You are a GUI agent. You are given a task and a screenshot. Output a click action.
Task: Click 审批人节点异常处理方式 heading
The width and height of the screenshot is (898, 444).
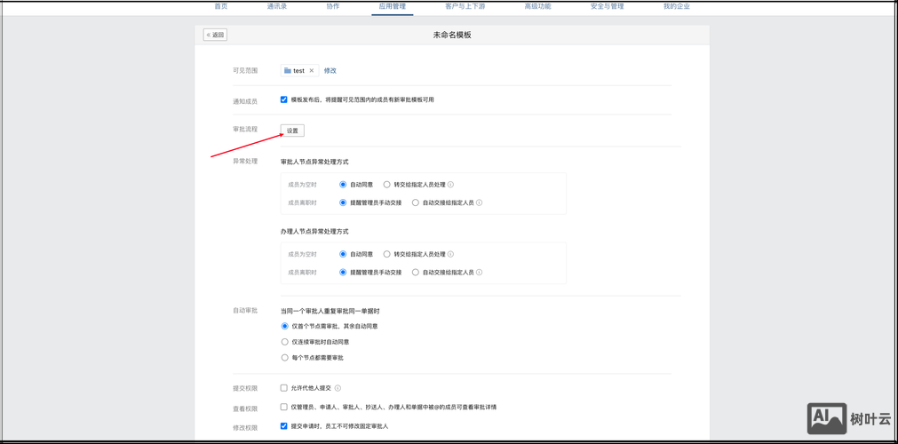314,162
